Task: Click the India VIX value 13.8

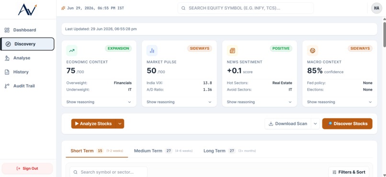Action: [207, 83]
